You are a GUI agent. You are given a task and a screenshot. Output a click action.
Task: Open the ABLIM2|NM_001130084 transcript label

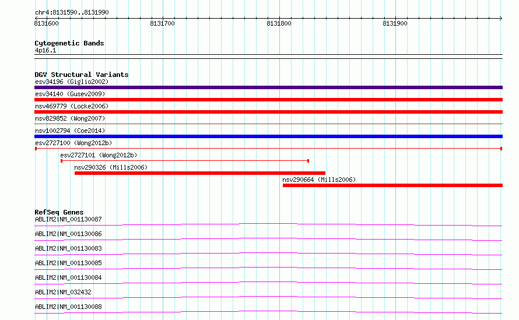tap(68, 277)
